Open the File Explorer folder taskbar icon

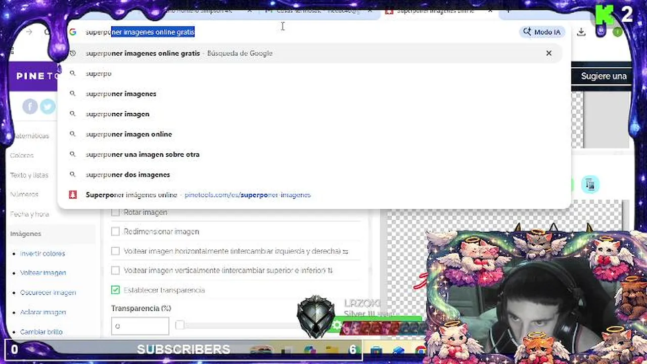[332, 350]
